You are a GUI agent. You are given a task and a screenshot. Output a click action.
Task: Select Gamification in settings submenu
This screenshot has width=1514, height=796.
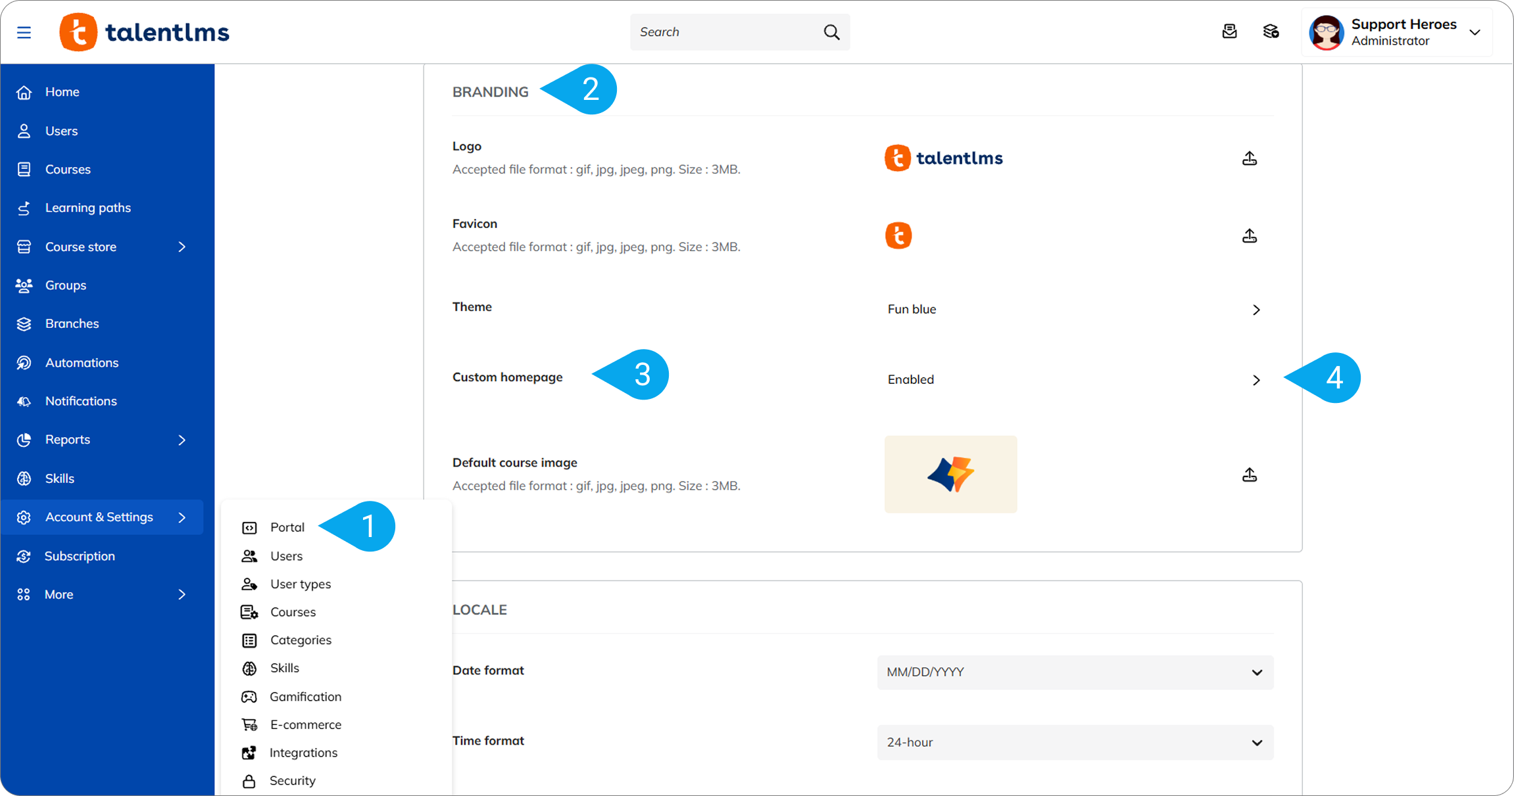(x=305, y=697)
